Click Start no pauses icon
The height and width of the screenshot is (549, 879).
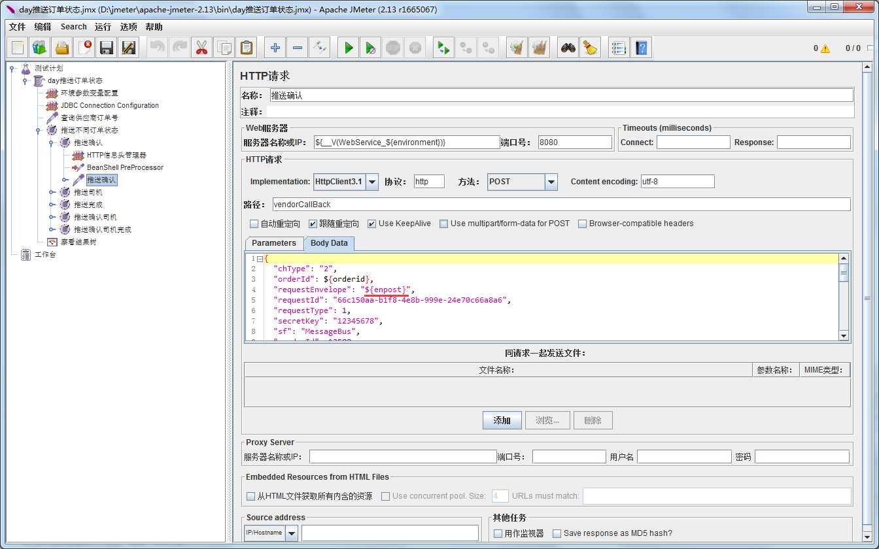tap(371, 48)
